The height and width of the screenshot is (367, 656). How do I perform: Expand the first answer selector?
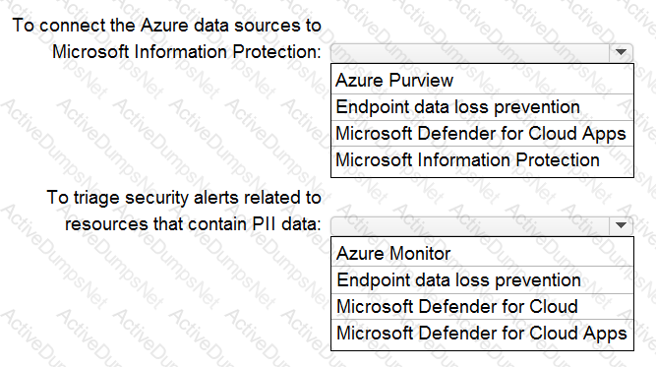(x=621, y=53)
